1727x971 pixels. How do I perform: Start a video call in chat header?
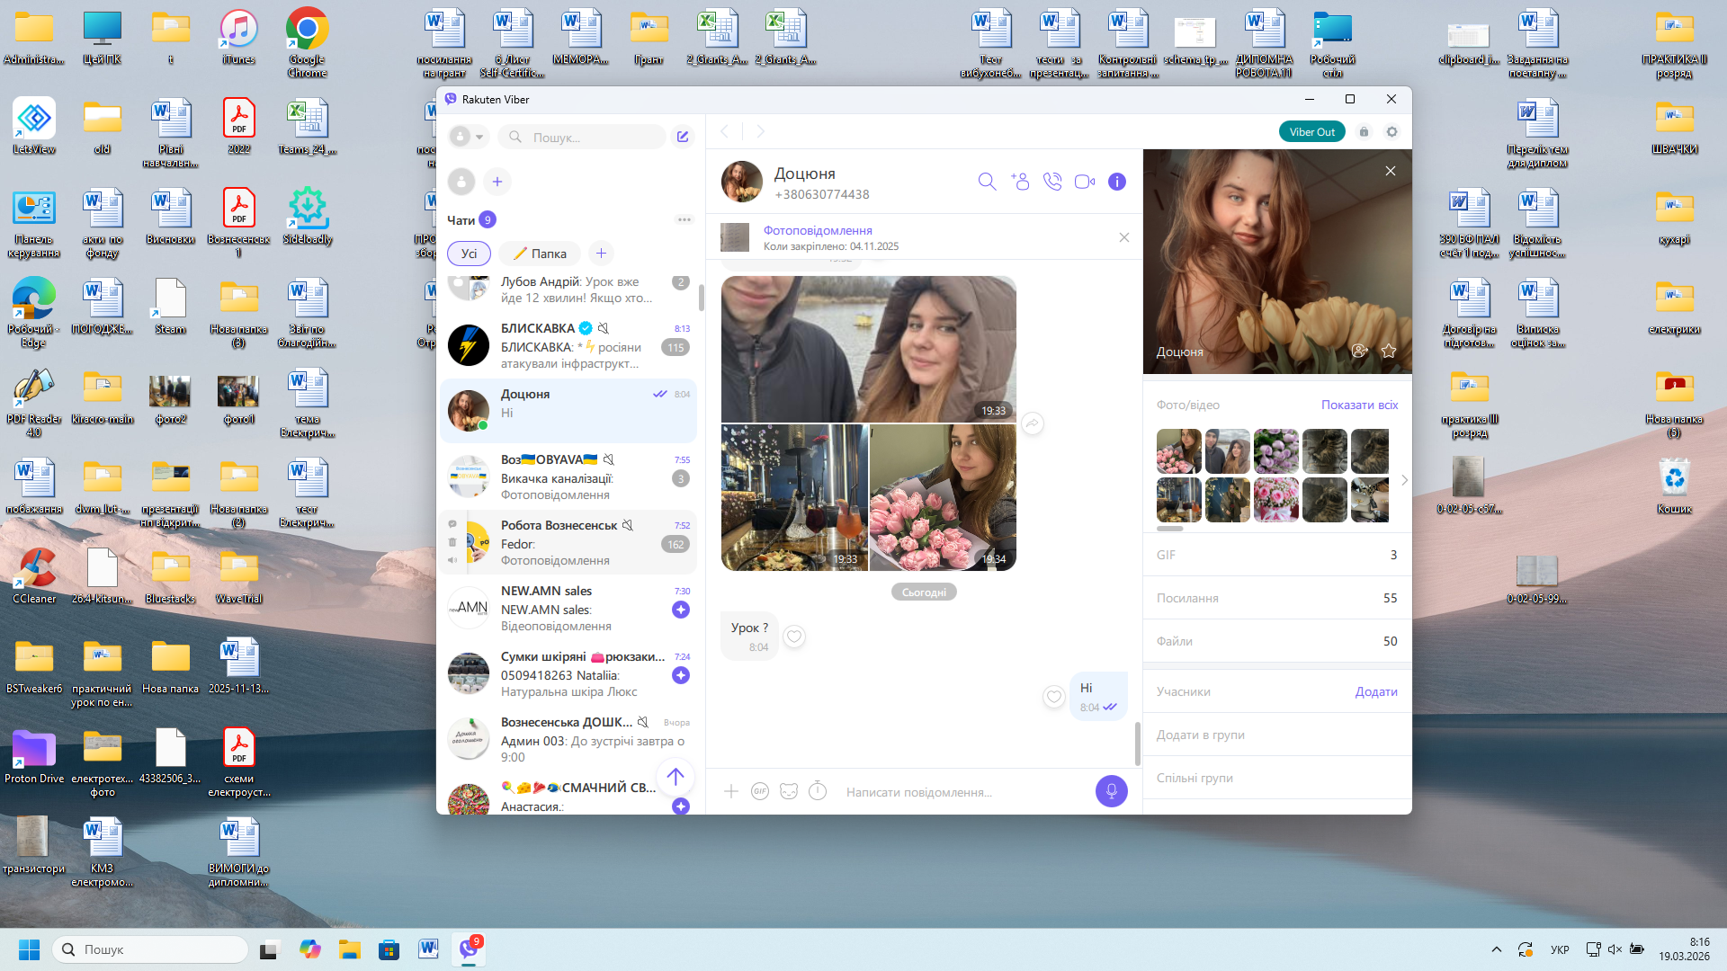click(x=1084, y=182)
